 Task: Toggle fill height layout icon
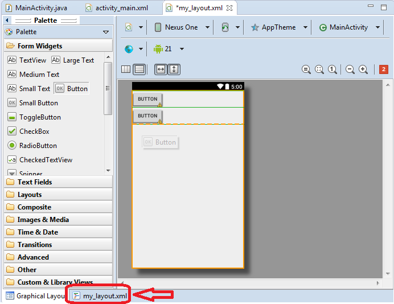click(174, 69)
